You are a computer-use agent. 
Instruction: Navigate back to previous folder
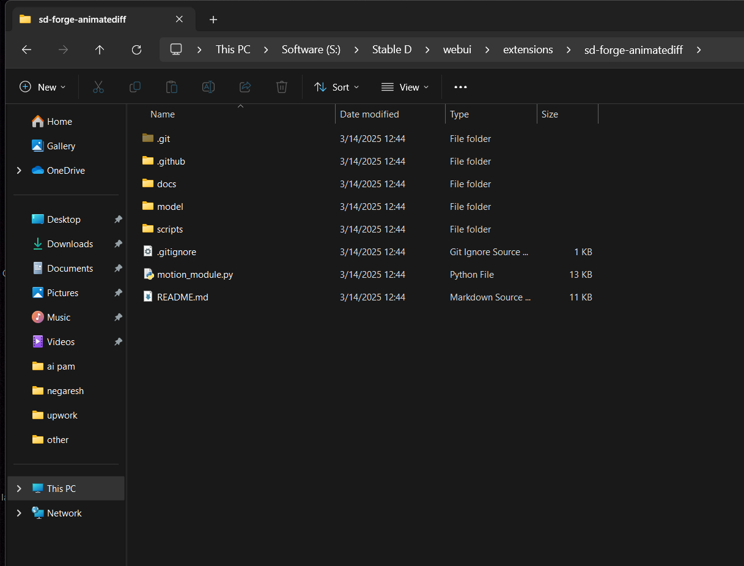tap(26, 50)
